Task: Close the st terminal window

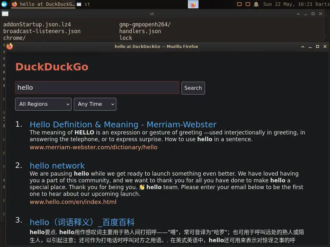Action: pyautogui.click(x=320, y=14)
